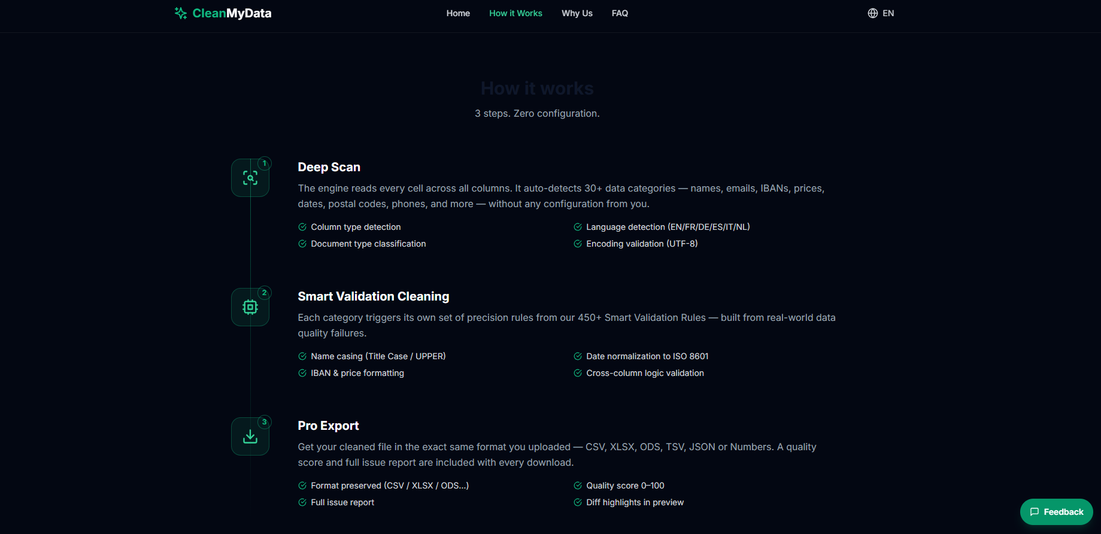
Task: Click the checkmark beside Cross-column logic validation
Action: pos(578,373)
